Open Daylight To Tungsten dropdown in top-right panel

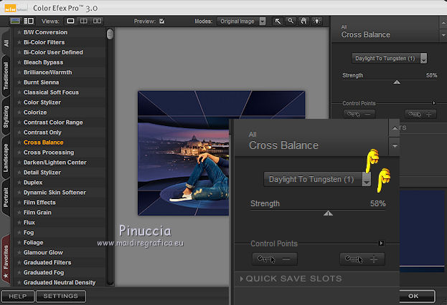[x=390, y=58]
